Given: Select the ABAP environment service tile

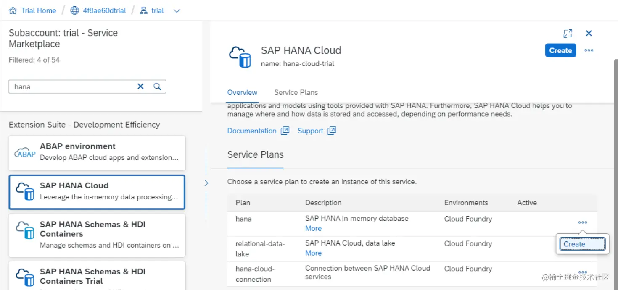Looking at the screenshot, I should [x=97, y=153].
